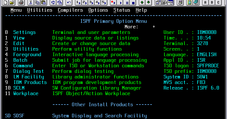Screen dimensions: 227x119
Task: Open the Options action bar menu
Action: pos(98,10)
